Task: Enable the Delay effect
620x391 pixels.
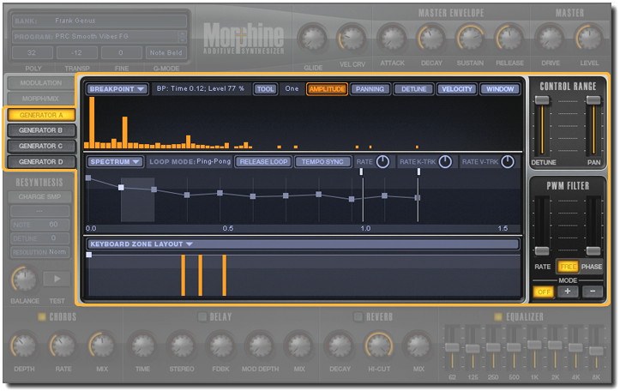Action: [202, 317]
